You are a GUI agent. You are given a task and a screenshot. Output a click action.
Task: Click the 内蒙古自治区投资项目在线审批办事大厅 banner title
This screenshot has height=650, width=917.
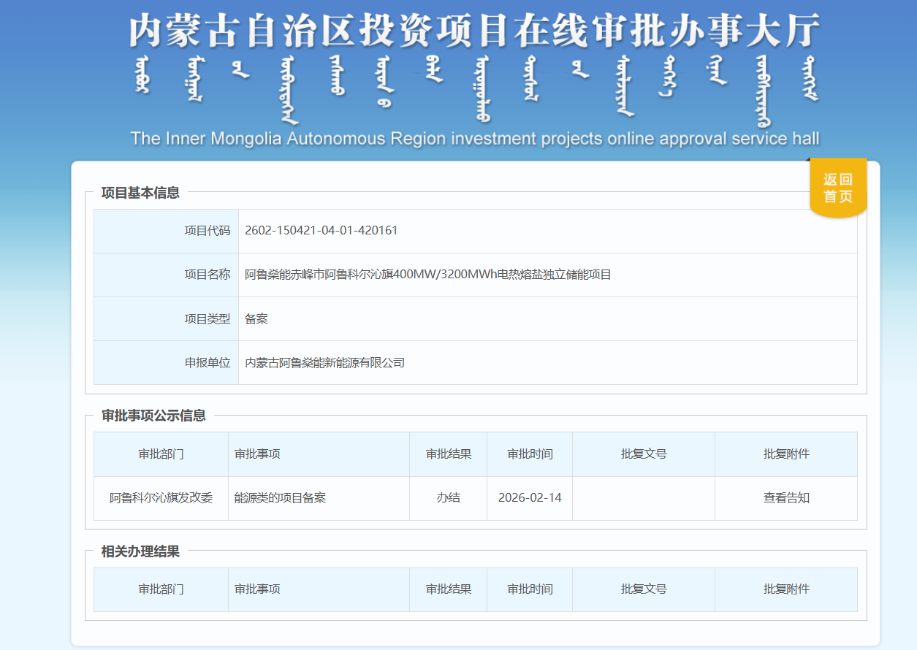[474, 31]
